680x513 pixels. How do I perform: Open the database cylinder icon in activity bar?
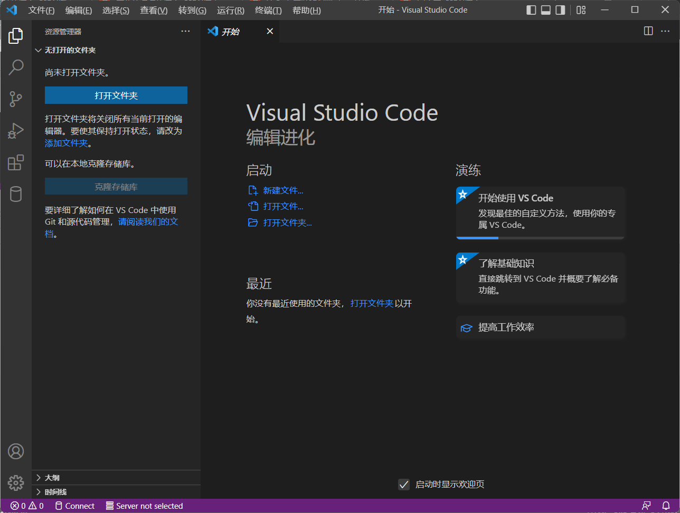tap(16, 193)
